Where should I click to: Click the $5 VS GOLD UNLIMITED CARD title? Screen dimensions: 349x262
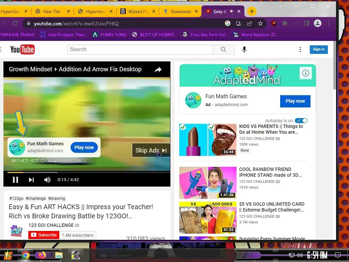click(272, 207)
